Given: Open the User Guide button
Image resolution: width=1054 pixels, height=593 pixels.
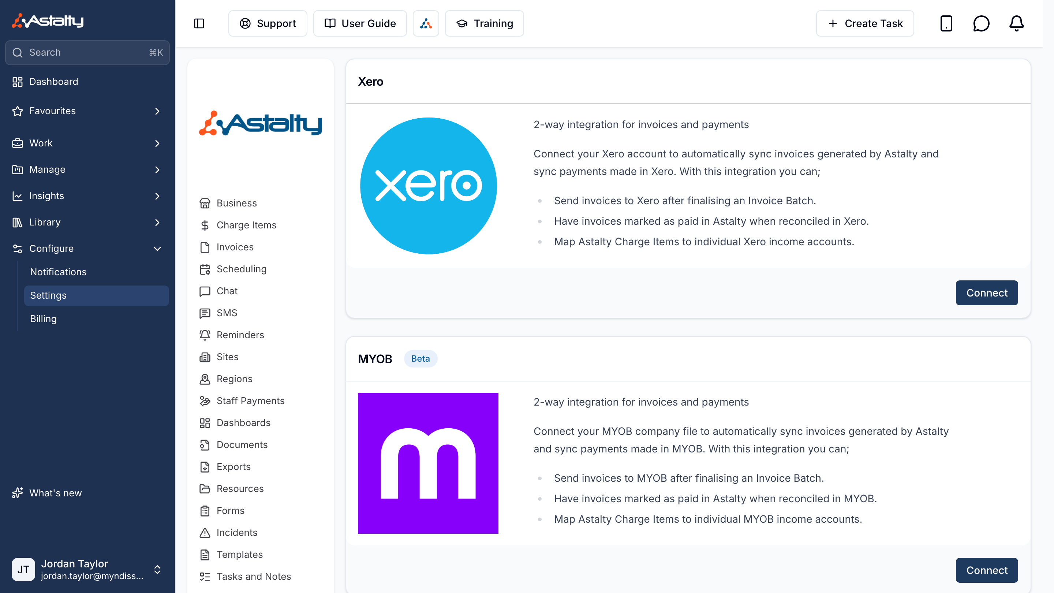Looking at the screenshot, I should tap(360, 23).
